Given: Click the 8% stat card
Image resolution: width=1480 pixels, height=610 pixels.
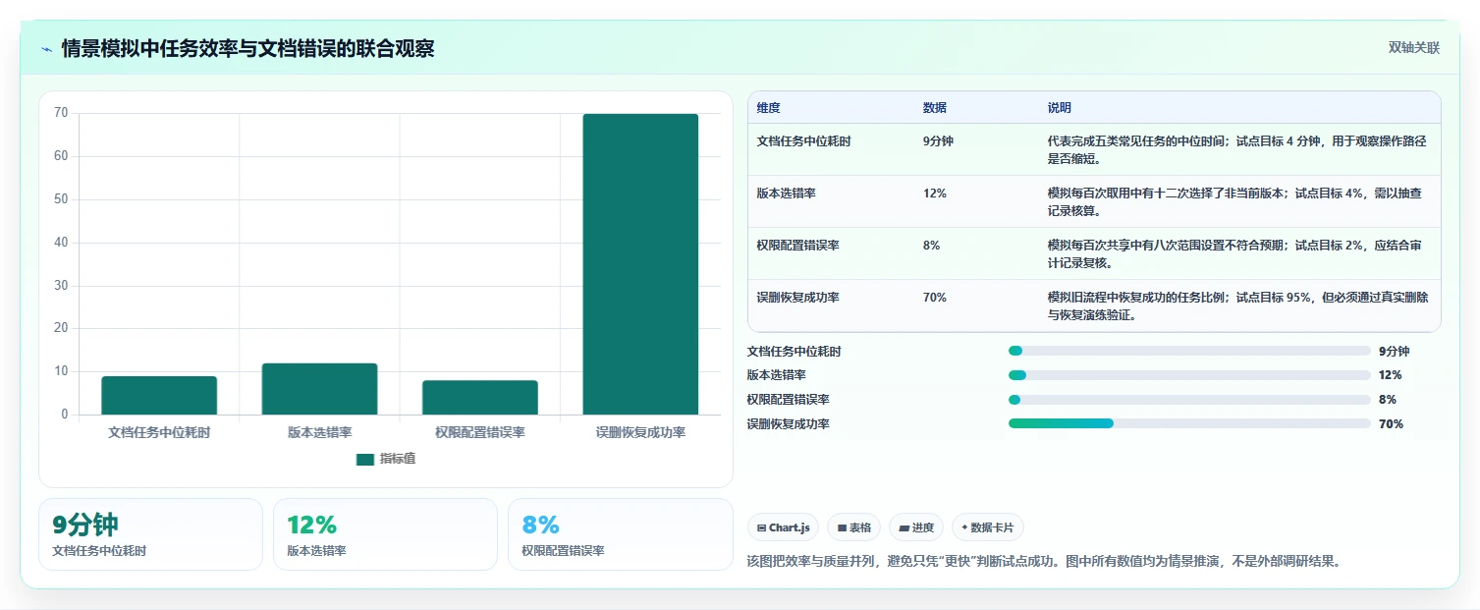Looking at the screenshot, I should [x=620, y=534].
